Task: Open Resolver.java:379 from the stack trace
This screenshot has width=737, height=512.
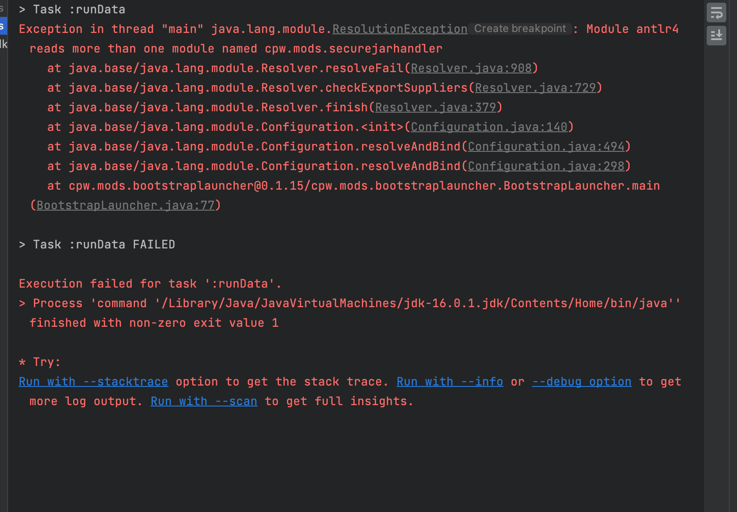Action: point(436,107)
